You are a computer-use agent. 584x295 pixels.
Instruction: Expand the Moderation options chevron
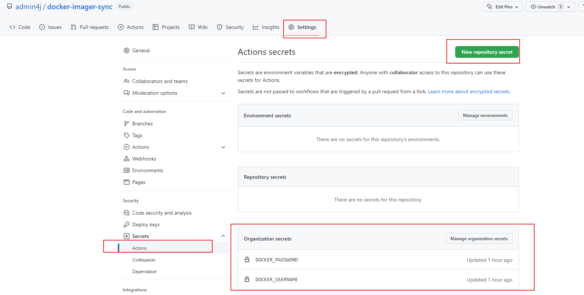point(223,93)
